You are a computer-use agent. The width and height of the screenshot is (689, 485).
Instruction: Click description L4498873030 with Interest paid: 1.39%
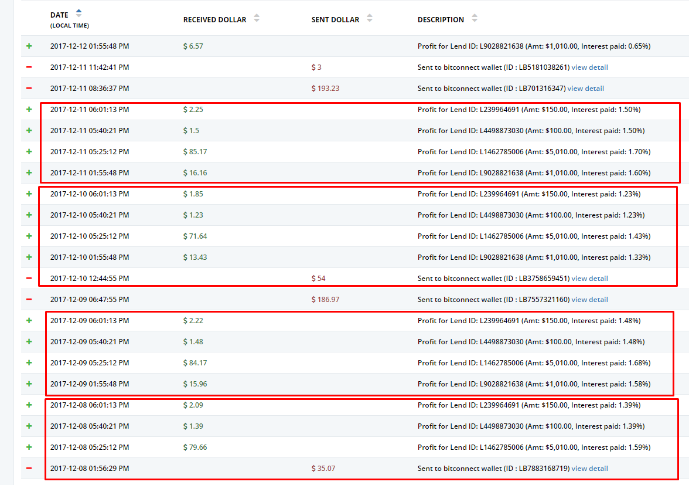(531, 426)
